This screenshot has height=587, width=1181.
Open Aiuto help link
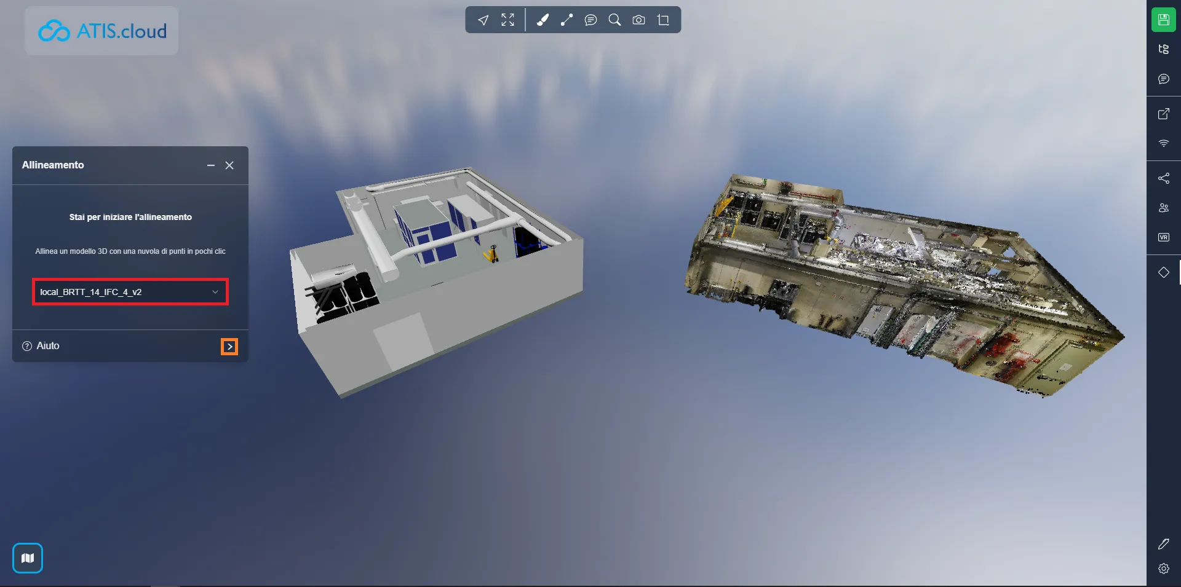(x=41, y=346)
